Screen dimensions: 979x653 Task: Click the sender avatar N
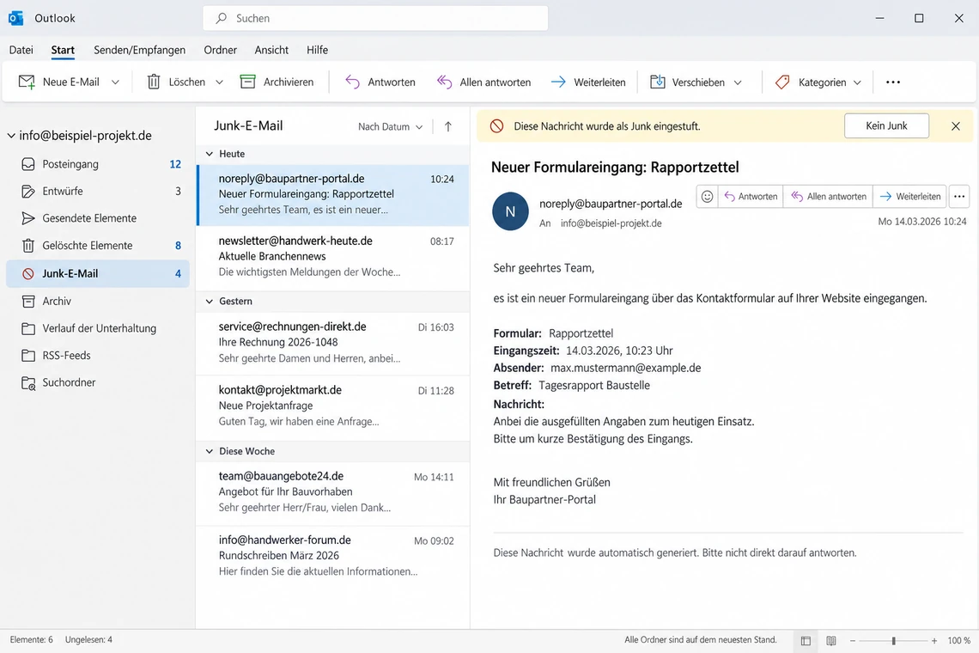510,211
